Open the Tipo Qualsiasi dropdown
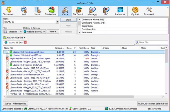Image resolution: width=170 pixels, height=112 pixels. (13, 32)
